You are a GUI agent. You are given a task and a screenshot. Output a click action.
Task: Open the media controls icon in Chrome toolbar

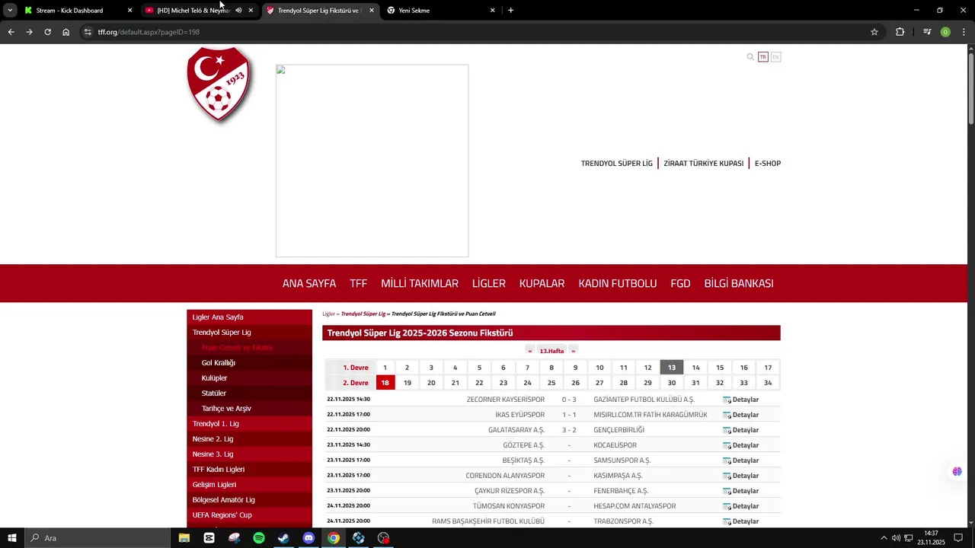927,32
